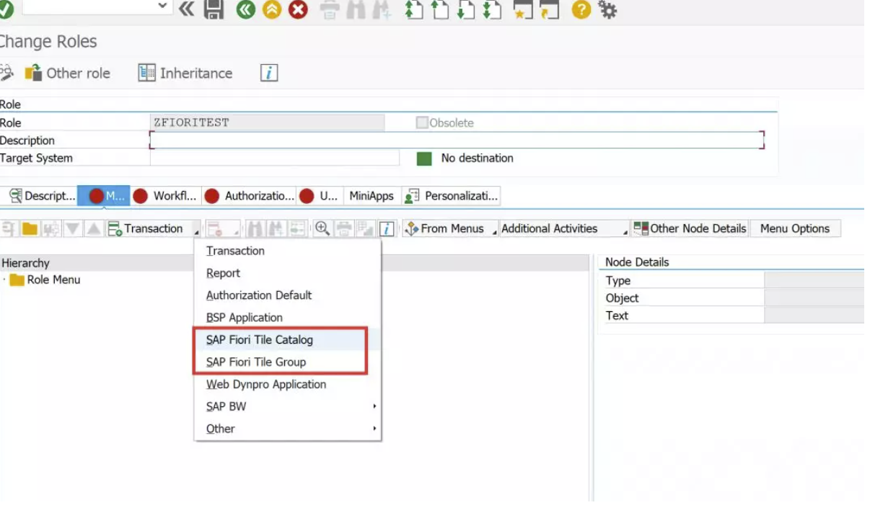Switch to the User tab
The image size is (870, 518).
320,195
